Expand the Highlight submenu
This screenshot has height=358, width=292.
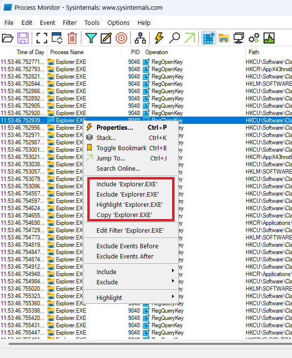[131, 298]
